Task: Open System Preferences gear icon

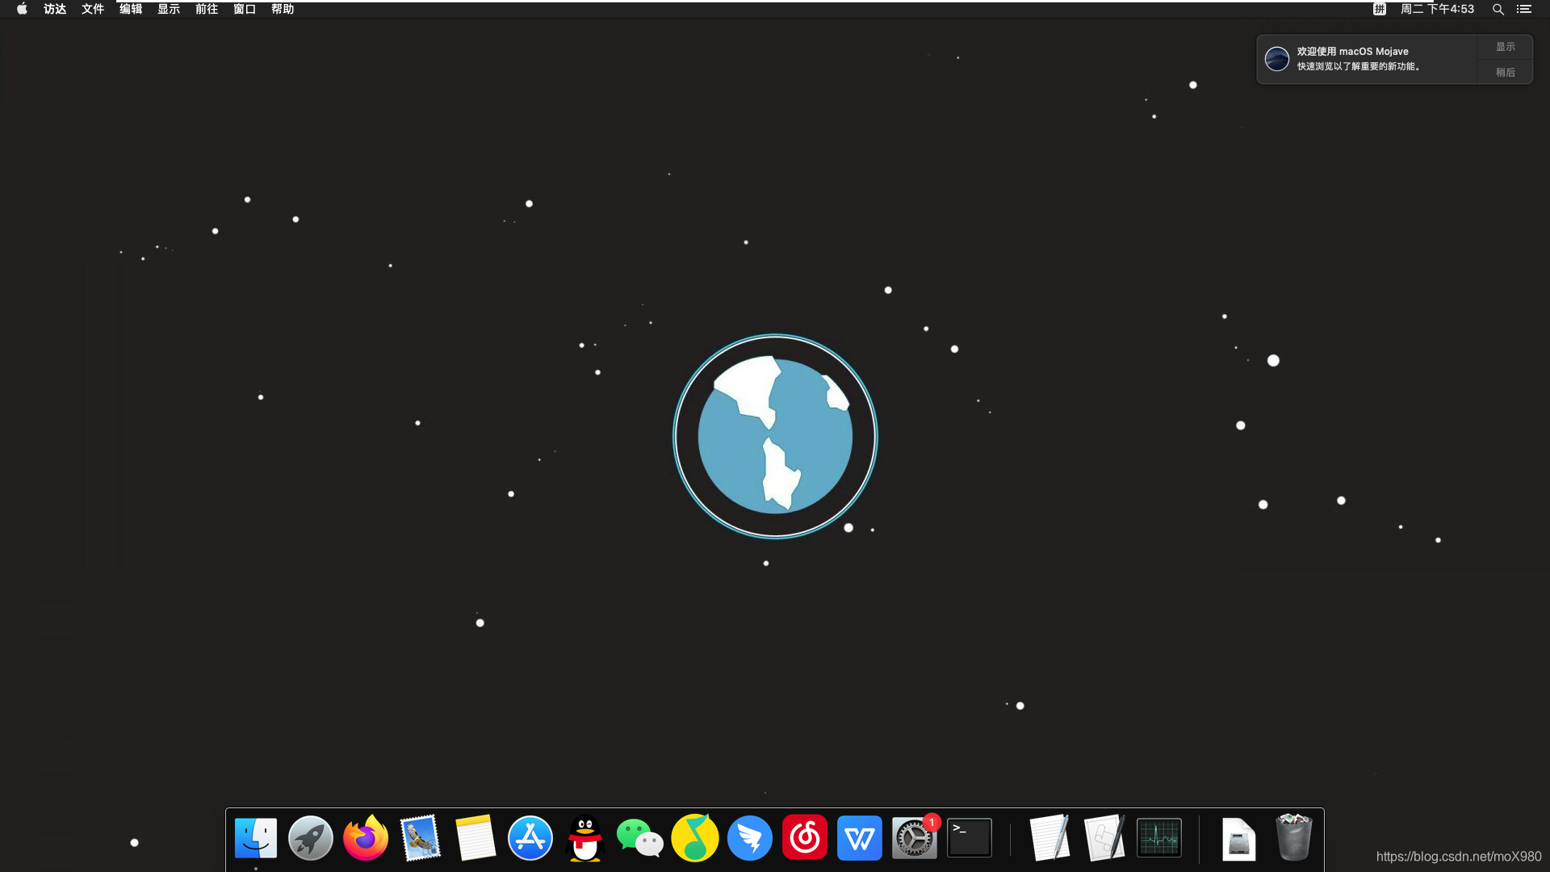Action: (x=915, y=838)
